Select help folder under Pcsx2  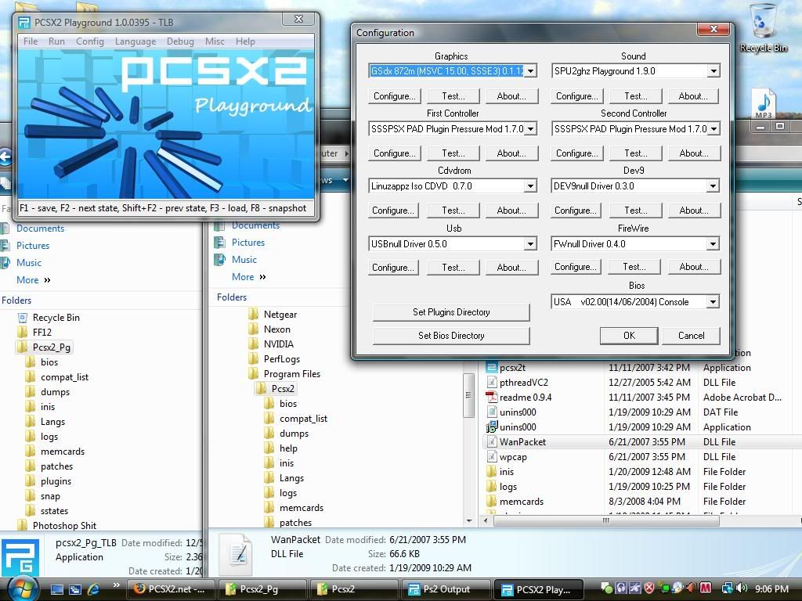tap(288, 448)
